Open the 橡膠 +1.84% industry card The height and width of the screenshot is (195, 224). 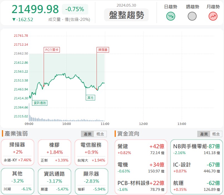tap(55, 152)
